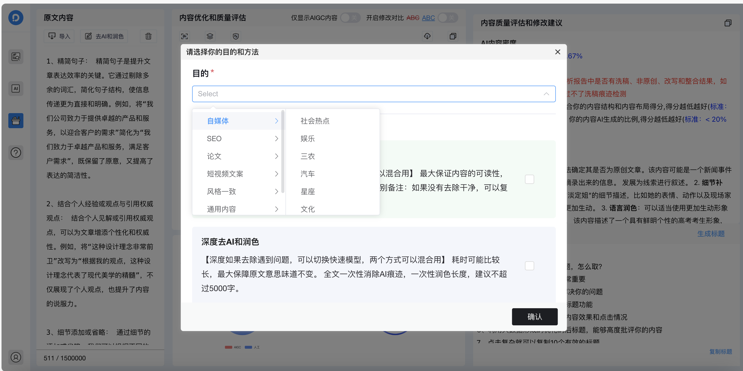Click the layers stack icon in toolbar
The image size is (743, 371).
coord(210,36)
